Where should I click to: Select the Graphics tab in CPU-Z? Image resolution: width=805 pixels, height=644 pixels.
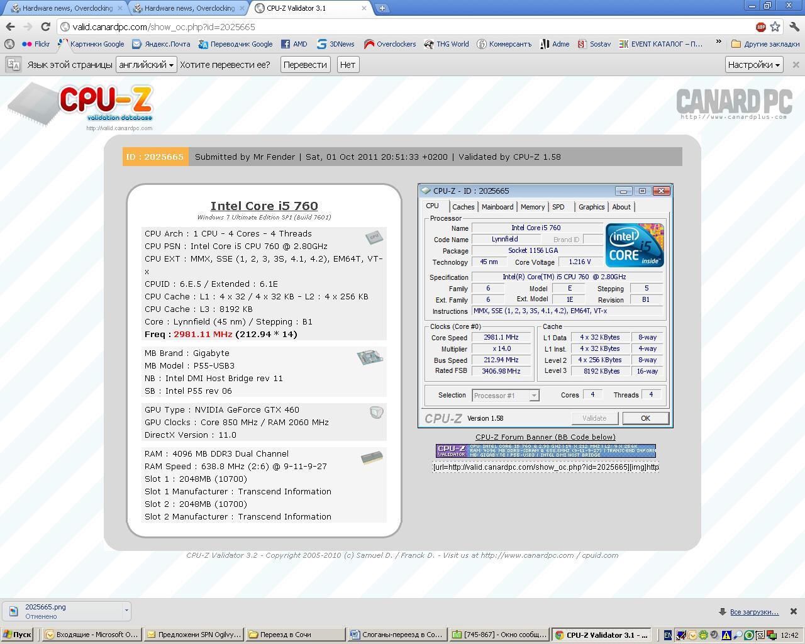tap(591, 207)
